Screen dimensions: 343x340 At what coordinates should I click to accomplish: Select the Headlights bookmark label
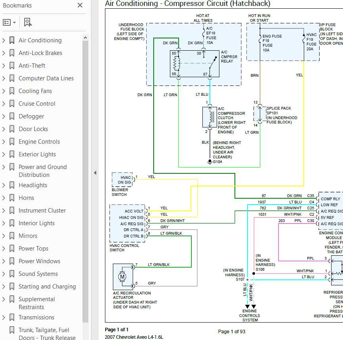(x=33, y=185)
